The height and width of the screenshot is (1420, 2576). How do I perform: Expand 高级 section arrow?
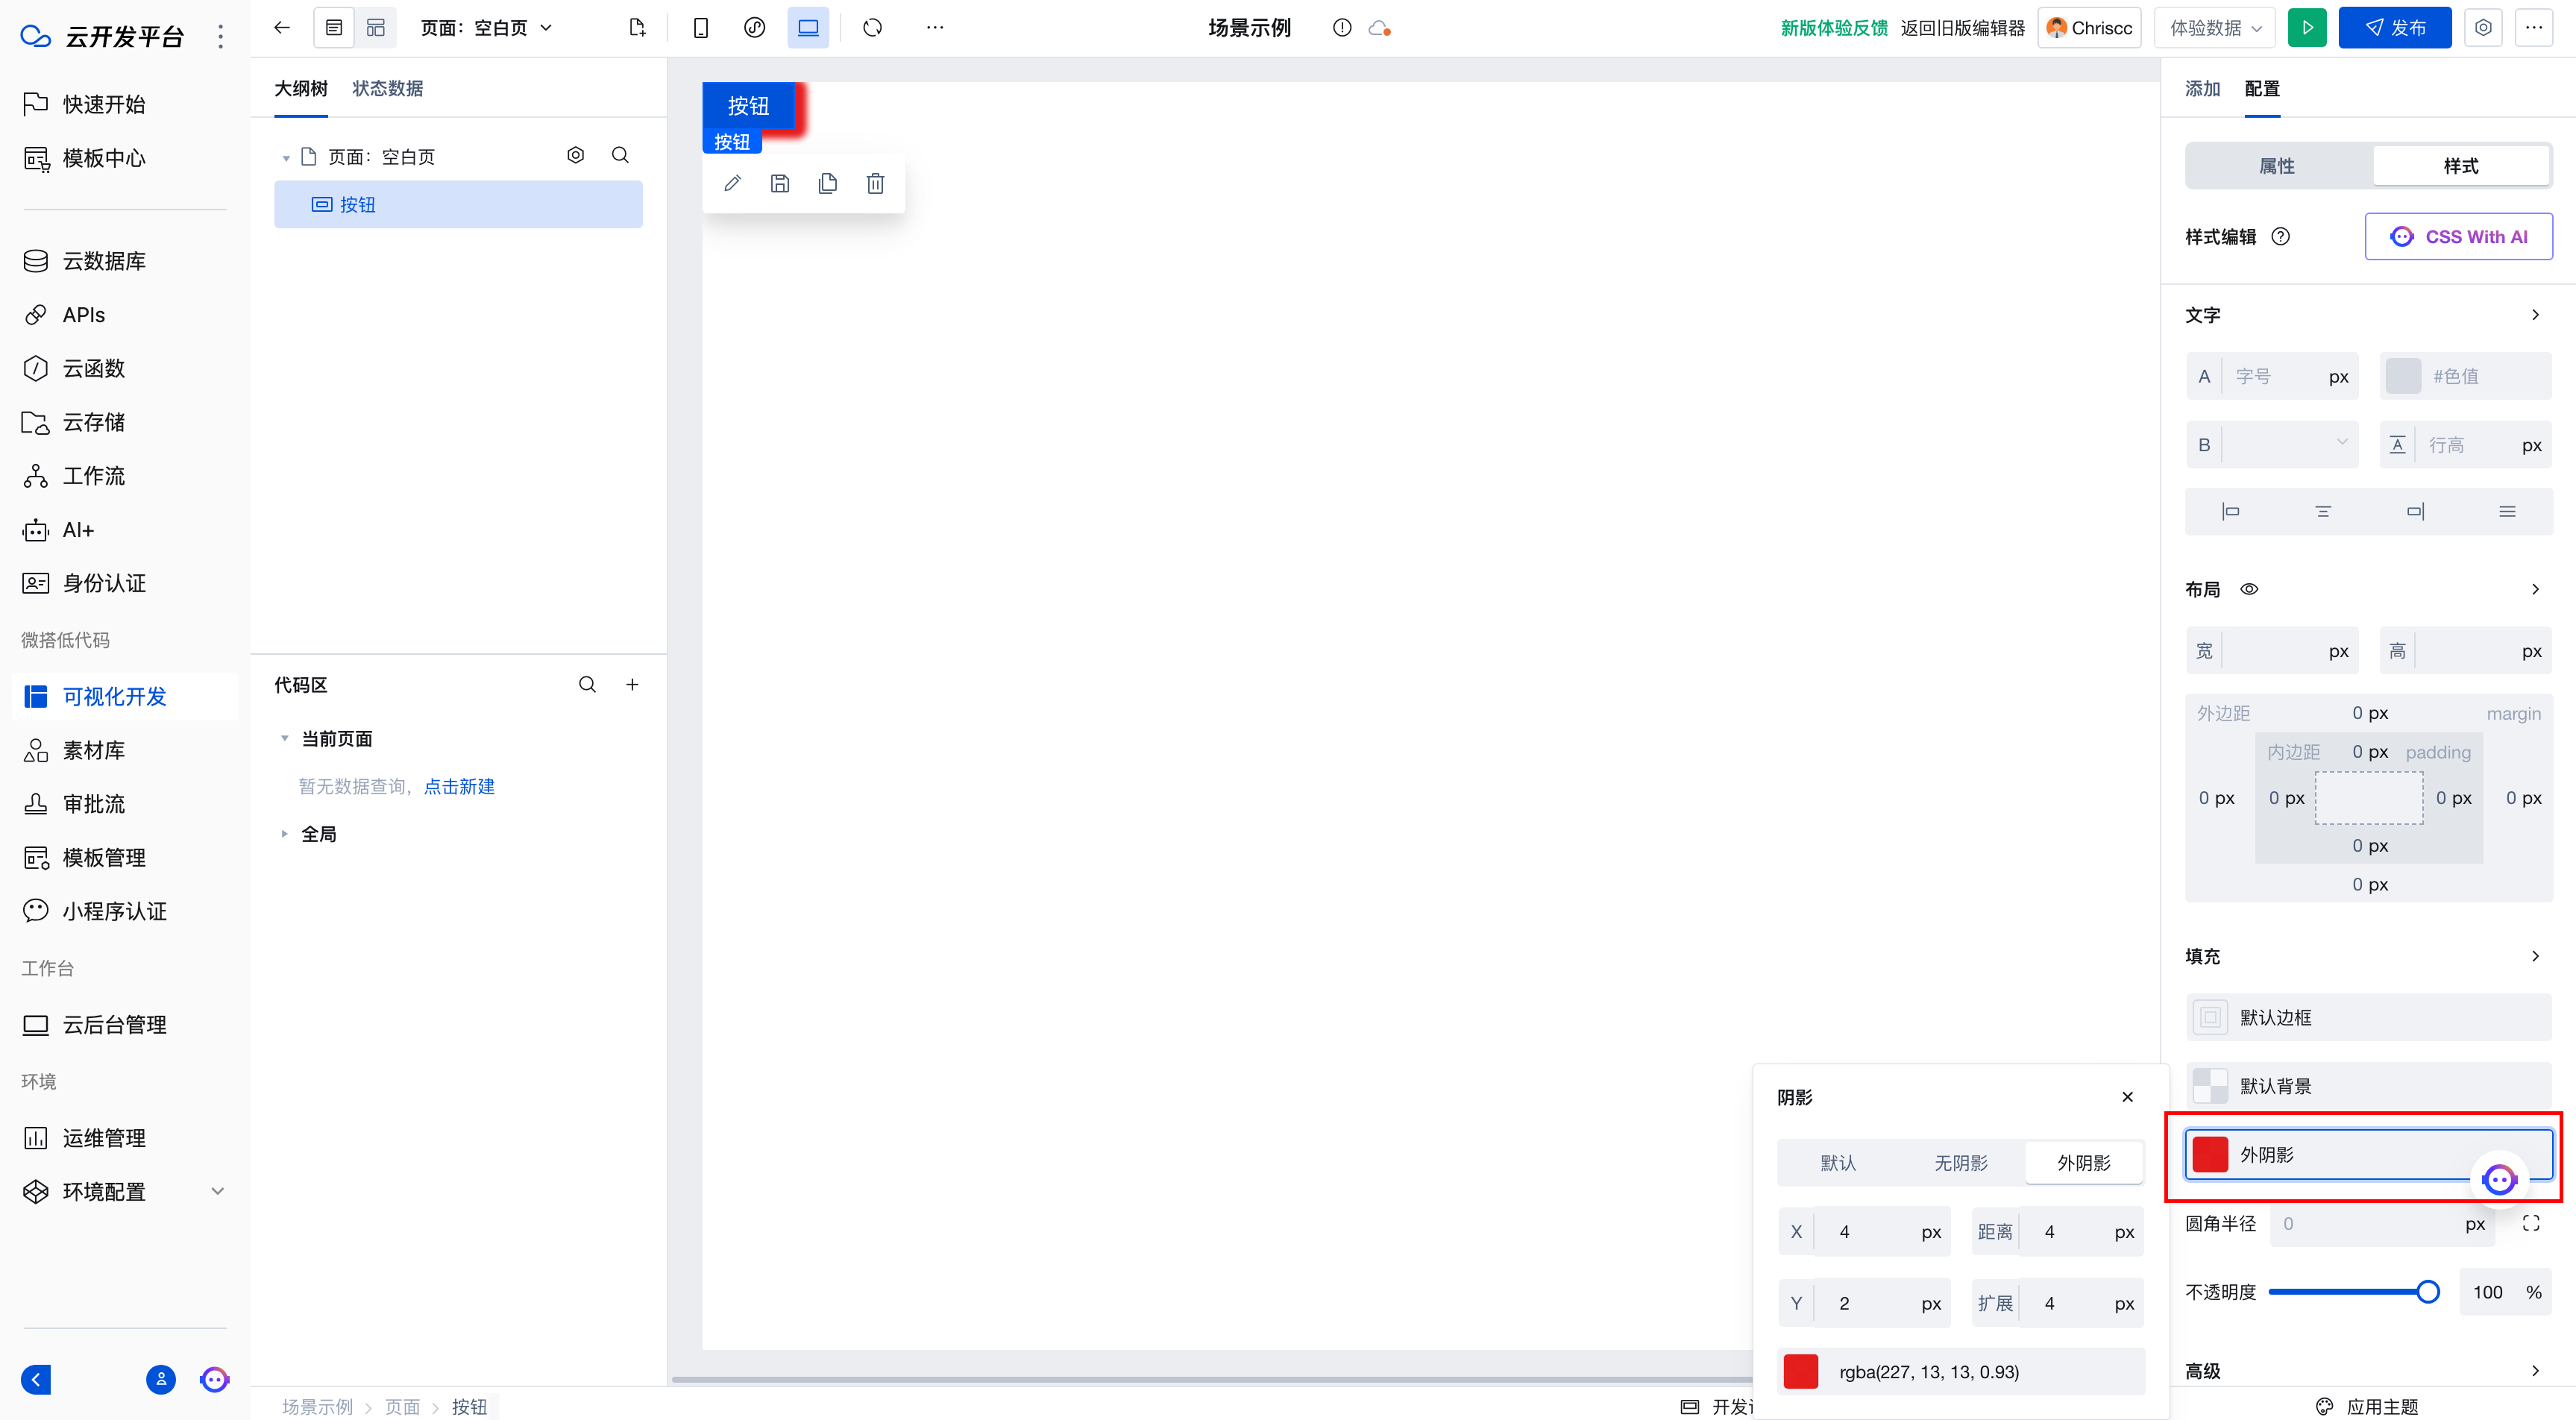[x=2535, y=1371]
